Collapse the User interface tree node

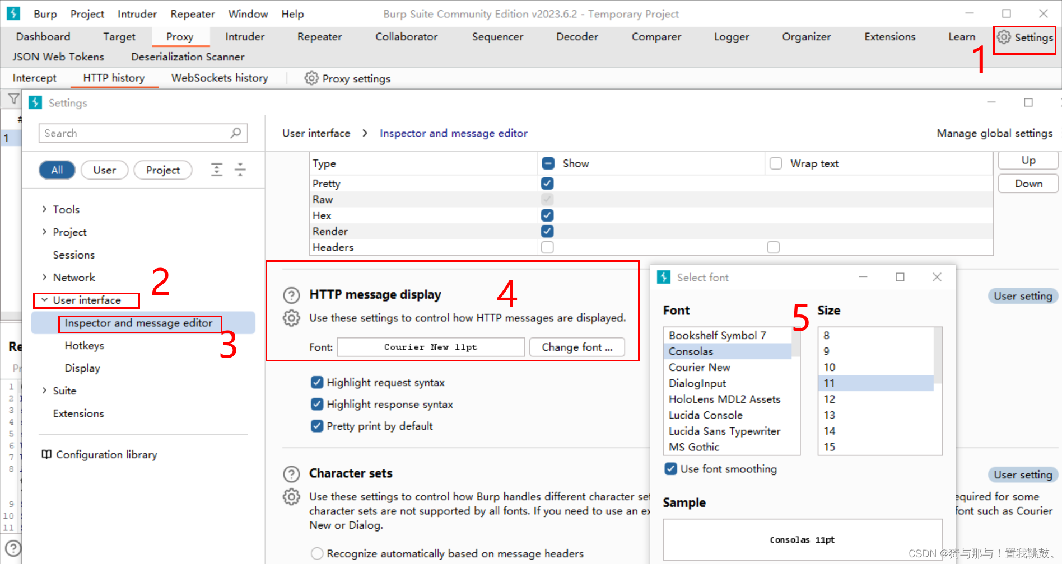click(44, 300)
